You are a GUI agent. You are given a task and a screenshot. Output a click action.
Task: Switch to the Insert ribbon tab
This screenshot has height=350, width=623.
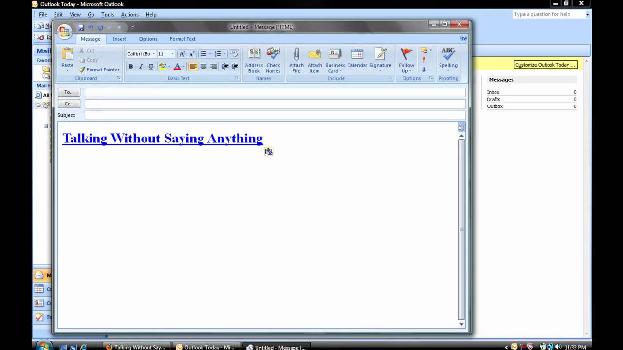pyautogui.click(x=119, y=39)
